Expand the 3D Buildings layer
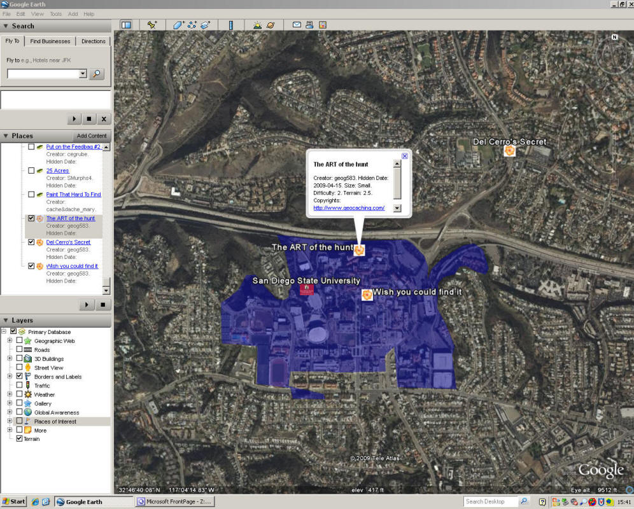 [x=10, y=358]
